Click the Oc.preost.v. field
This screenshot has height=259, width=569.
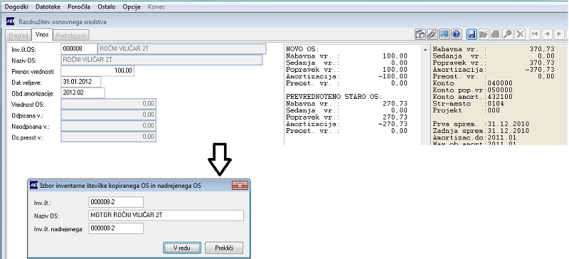[109, 137]
